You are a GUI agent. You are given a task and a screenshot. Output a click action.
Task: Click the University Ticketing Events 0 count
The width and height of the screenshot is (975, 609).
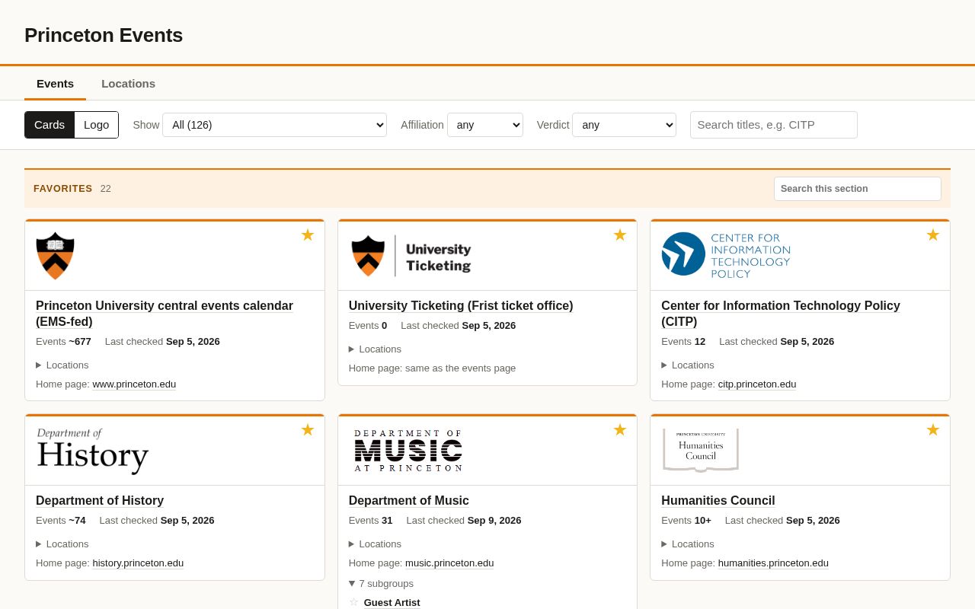(368, 326)
